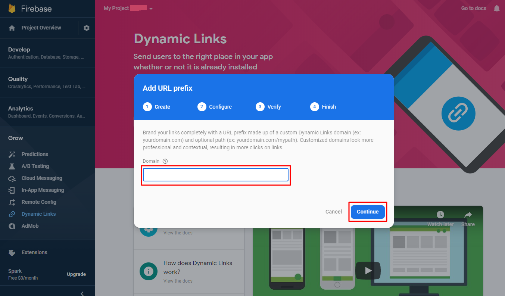
Task: Cancel the Add URL prefix dialog
Action: [334, 212]
